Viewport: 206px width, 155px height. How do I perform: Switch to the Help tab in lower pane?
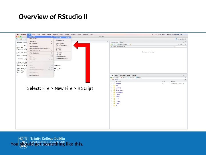pos(128,75)
